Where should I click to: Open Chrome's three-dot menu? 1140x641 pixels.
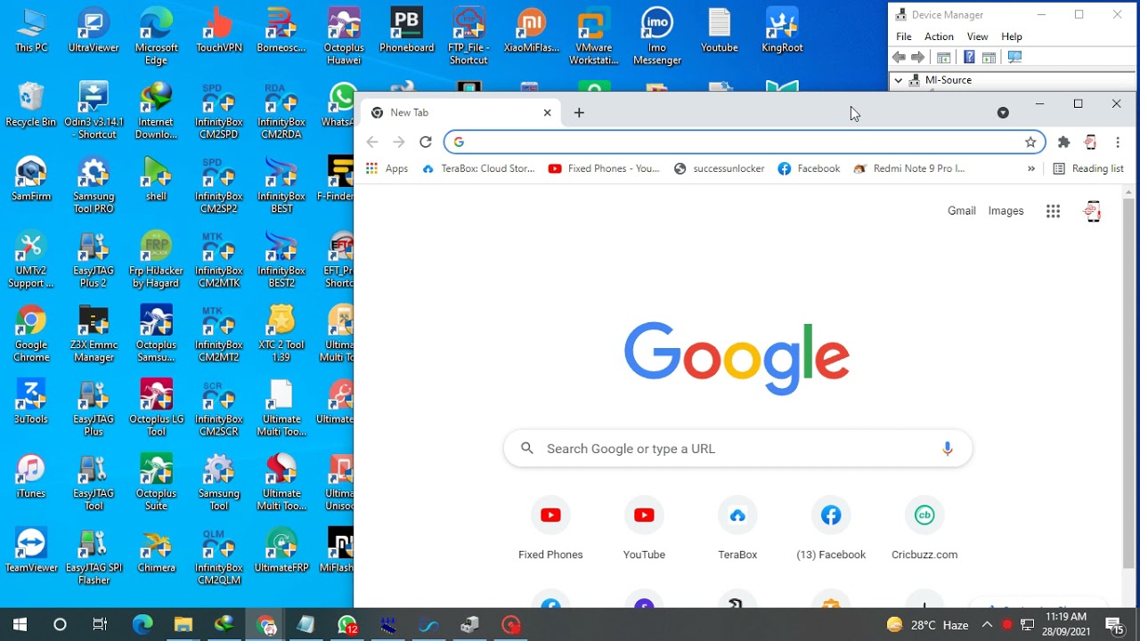click(x=1118, y=142)
